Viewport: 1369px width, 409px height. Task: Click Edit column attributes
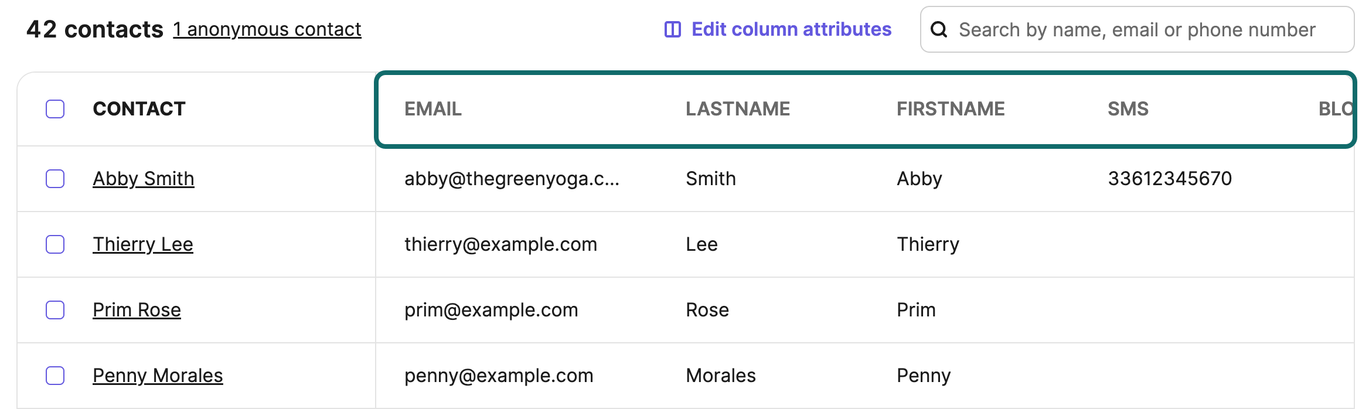coord(791,29)
